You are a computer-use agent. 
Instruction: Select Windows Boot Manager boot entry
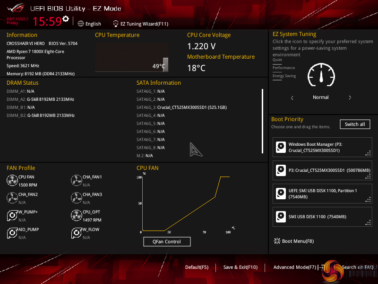(322, 147)
